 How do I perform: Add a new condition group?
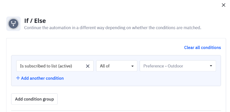point(34,99)
